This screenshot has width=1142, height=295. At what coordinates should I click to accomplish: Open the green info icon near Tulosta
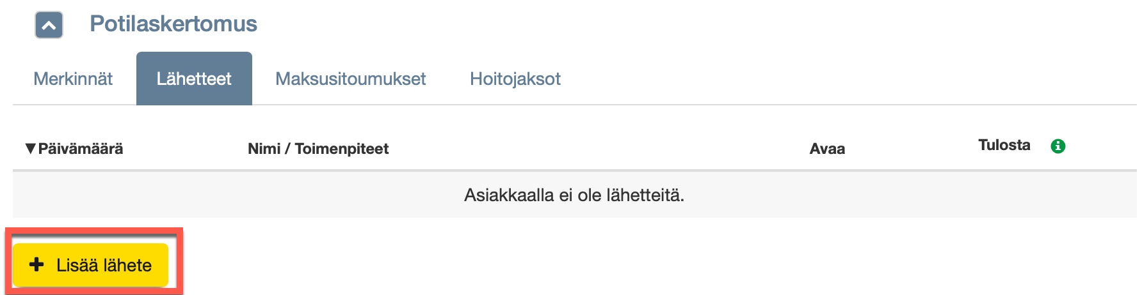[1058, 146]
